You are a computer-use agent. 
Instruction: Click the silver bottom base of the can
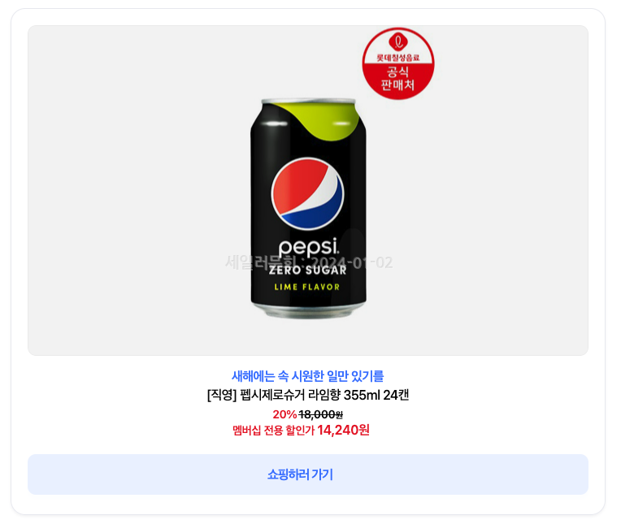308,312
